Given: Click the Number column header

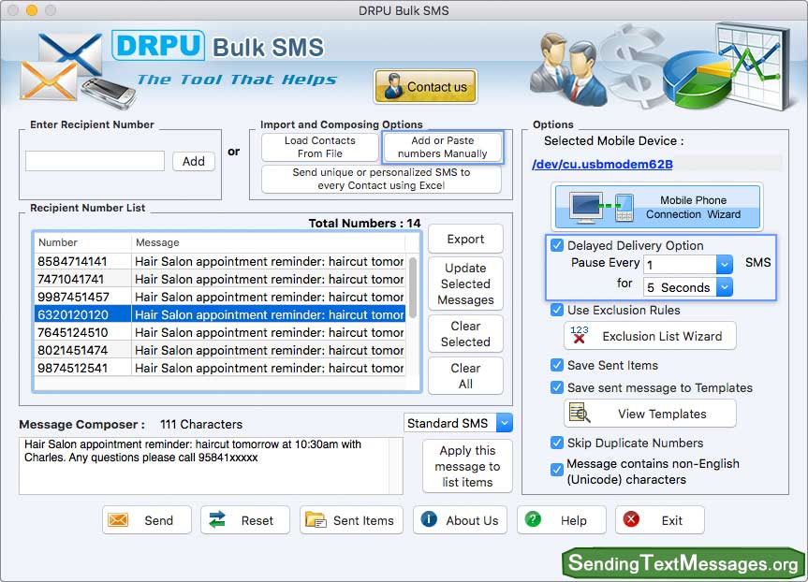Looking at the screenshot, I should 83,242.
